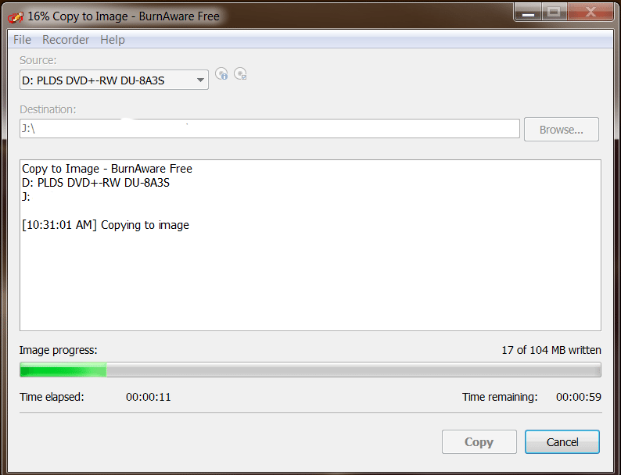
Task: Expand the Source drive dropdown arrow
Action: coord(200,80)
